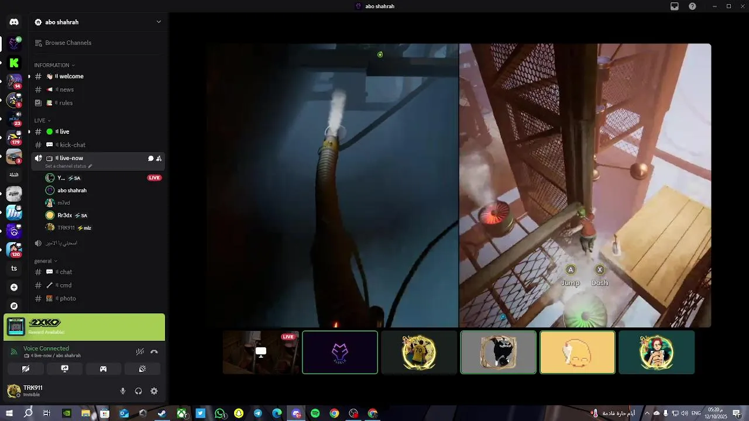Open ENG language indicator in system tray
Viewport: 749px width, 421px height.
click(x=696, y=413)
